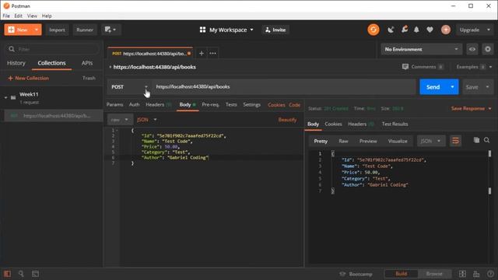Select the Raw response view
The width and height of the screenshot is (498, 280).
[x=343, y=141]
